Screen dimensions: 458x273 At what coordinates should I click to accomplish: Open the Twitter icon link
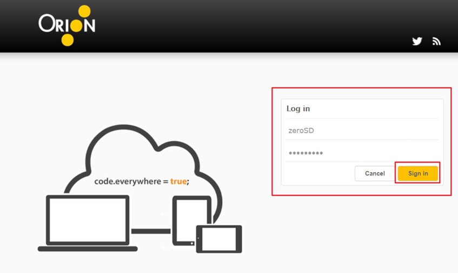click(x=417, y=41)
